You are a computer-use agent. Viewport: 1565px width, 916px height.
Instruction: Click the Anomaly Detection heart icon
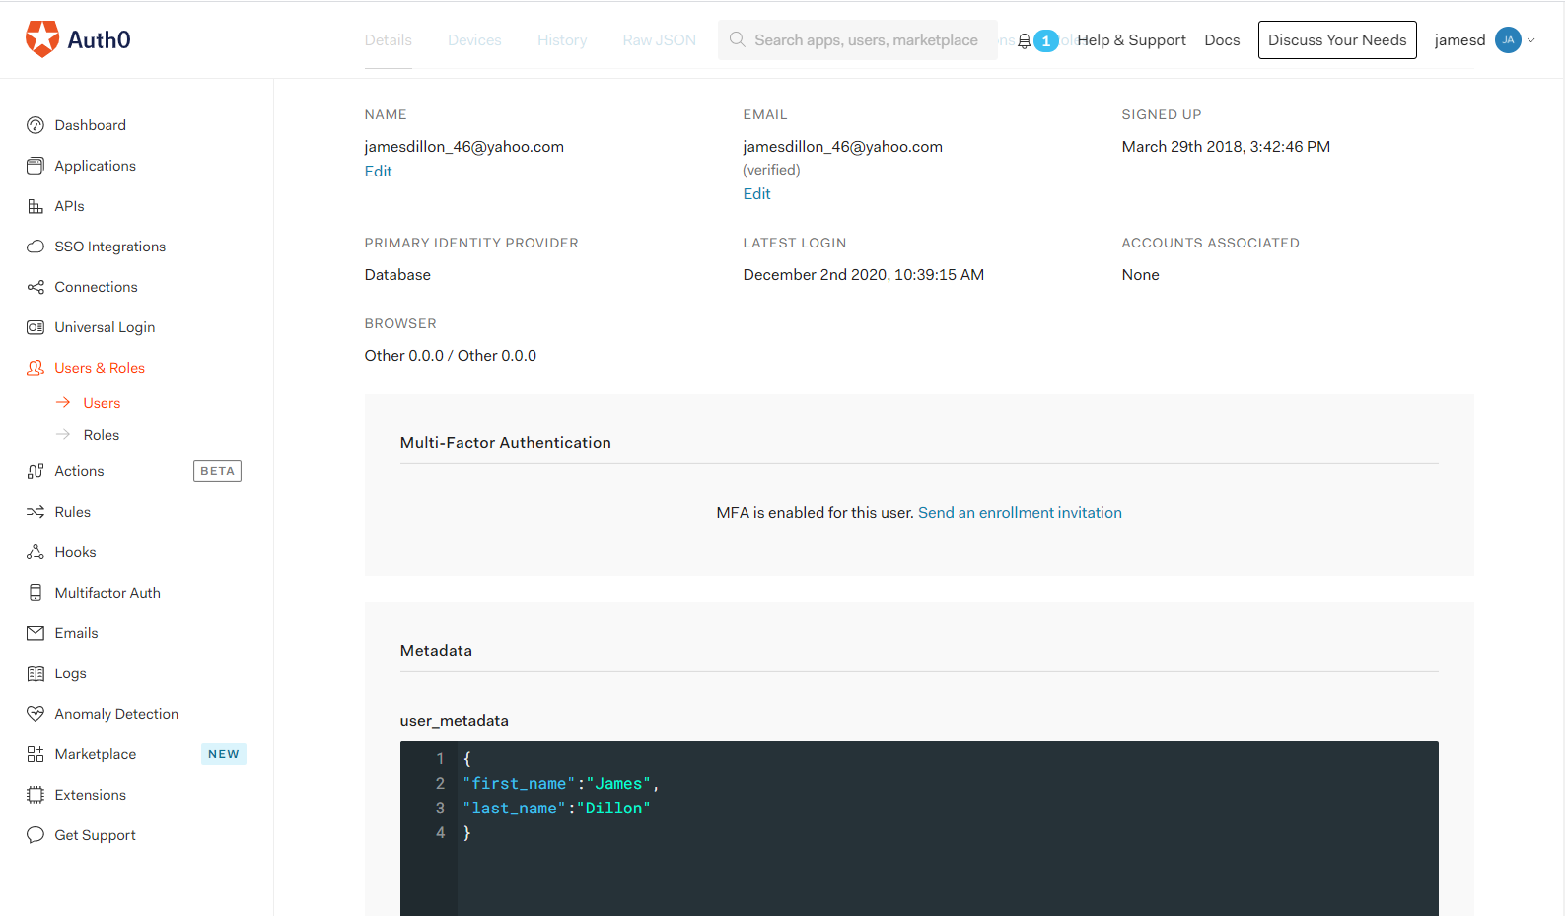[x=36, y=714]
